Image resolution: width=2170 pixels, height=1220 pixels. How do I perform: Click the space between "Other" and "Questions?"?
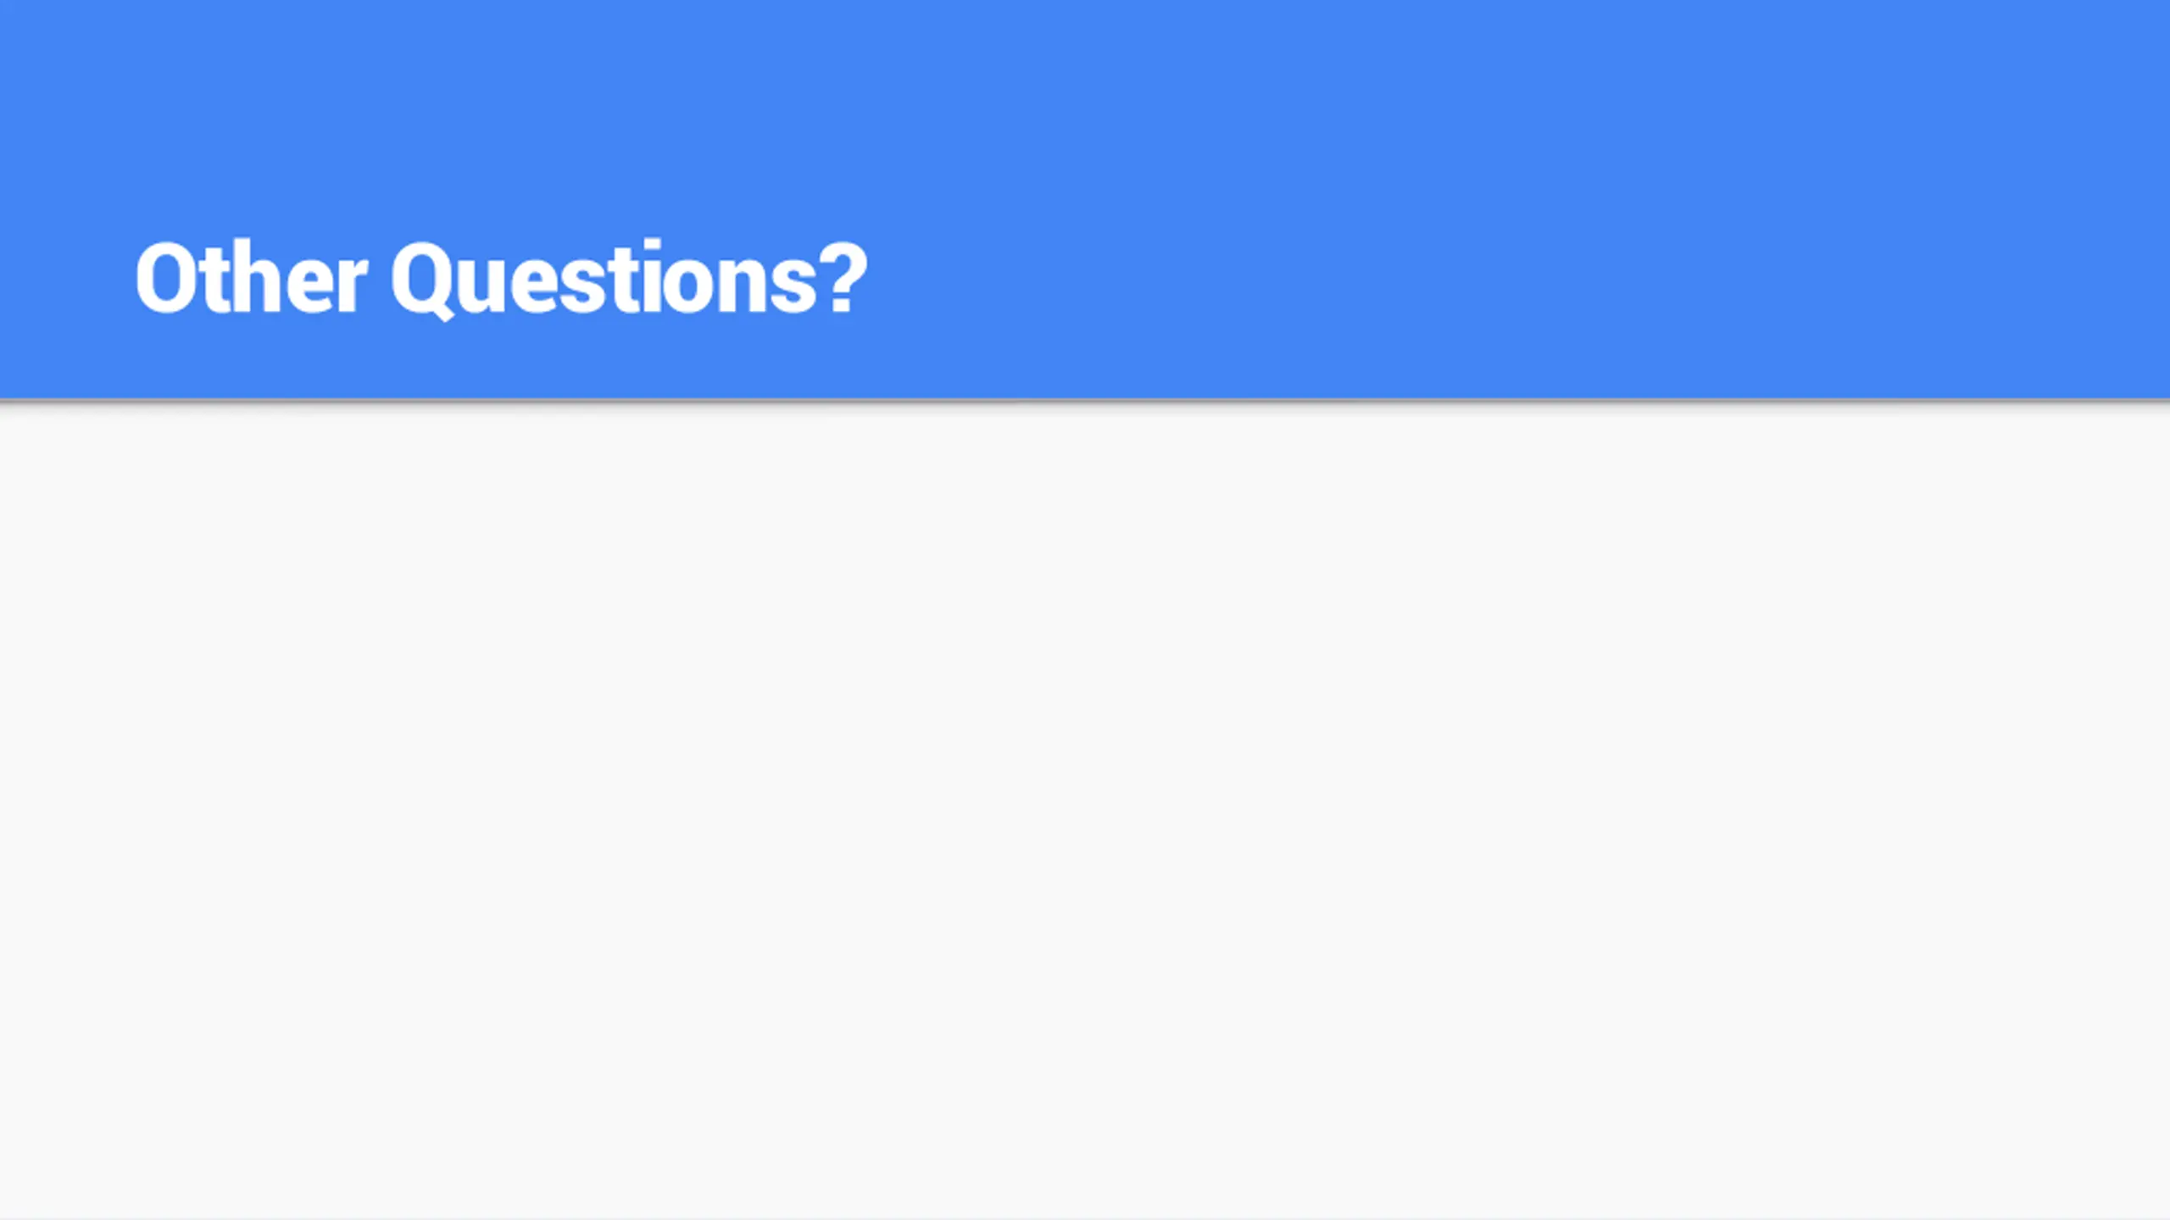[380, 280]
